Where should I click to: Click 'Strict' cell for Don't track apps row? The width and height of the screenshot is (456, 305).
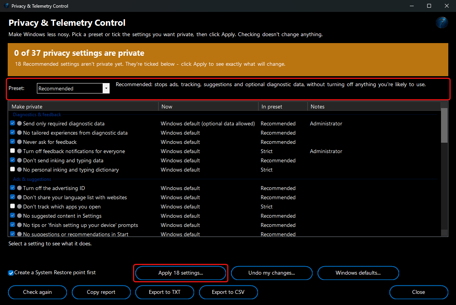[x=266, y=207]
